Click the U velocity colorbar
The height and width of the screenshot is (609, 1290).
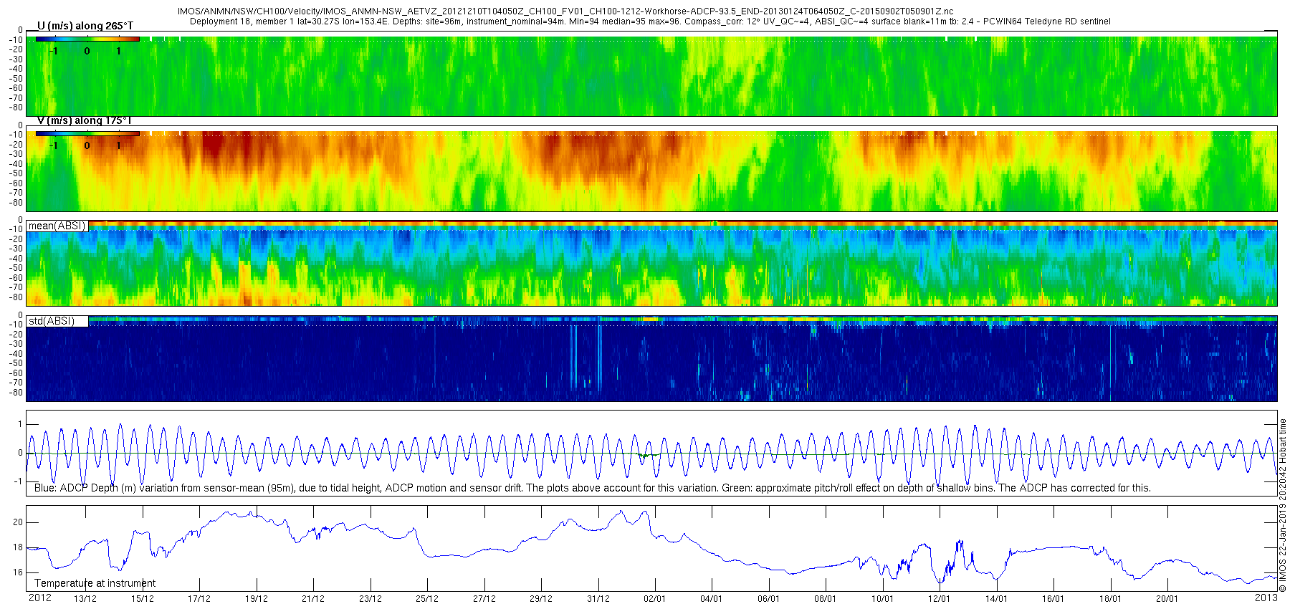[87, 39]
